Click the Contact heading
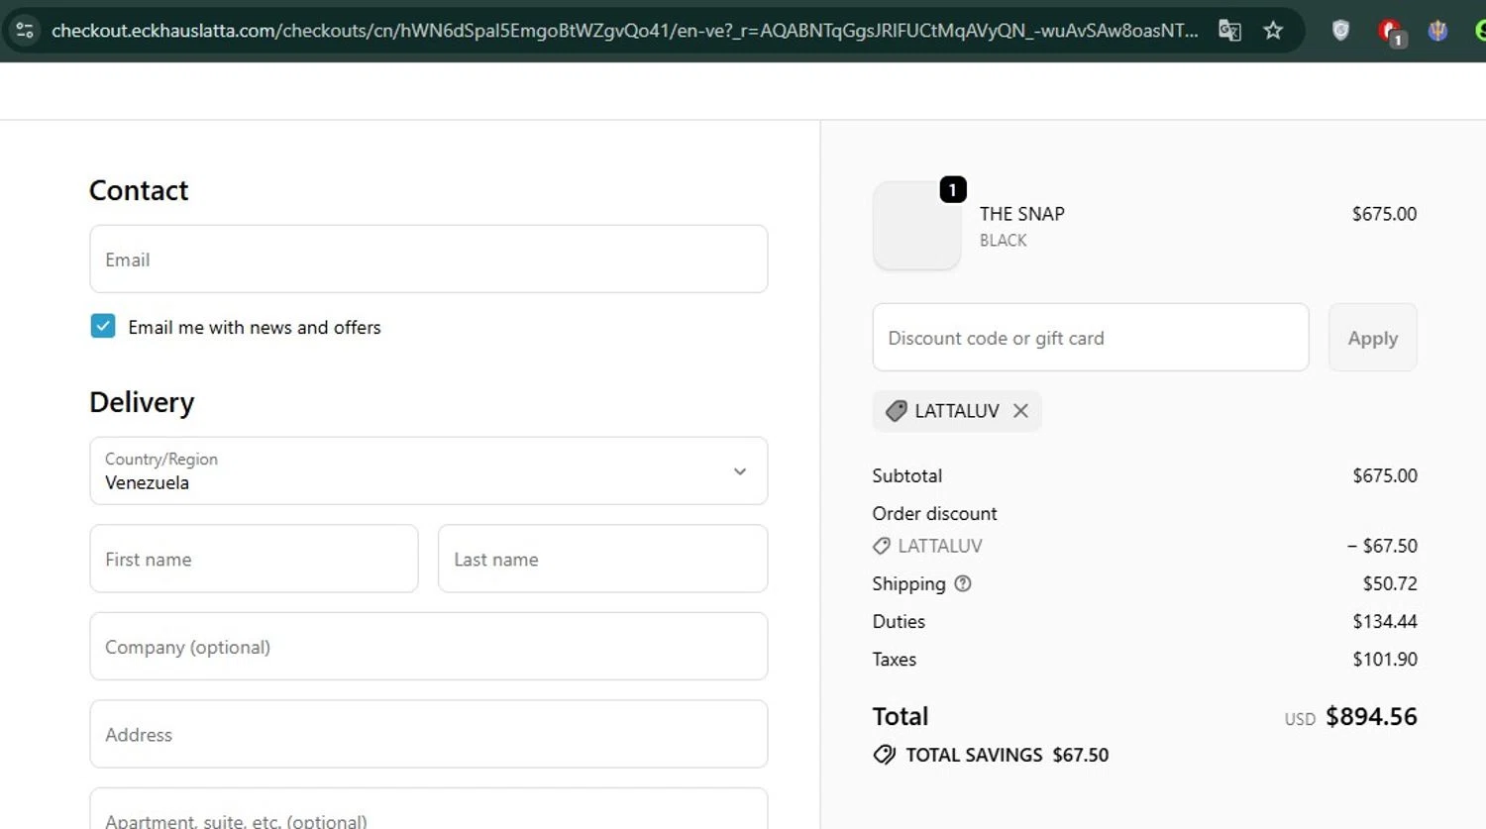 139,190
